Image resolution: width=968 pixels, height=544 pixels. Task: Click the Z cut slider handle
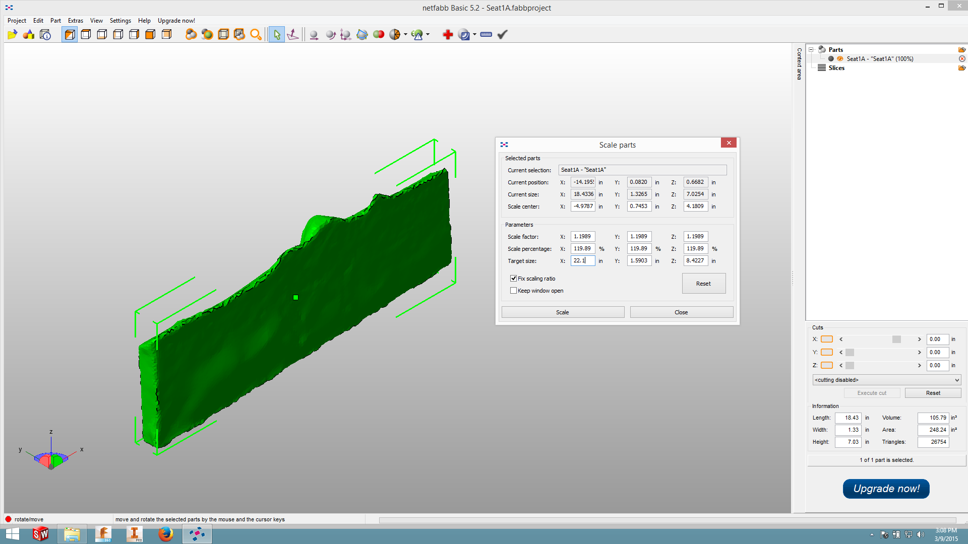(850, 366)
